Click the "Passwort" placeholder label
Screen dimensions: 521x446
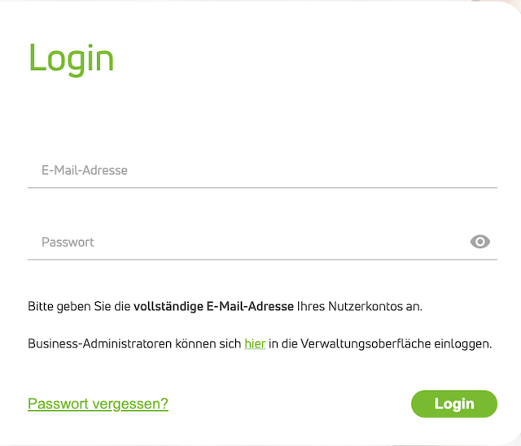pyautogui.click(x=68, y=242)
